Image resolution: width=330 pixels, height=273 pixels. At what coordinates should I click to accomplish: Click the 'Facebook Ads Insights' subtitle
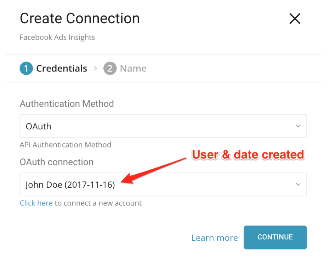click(x=57, y=37)
